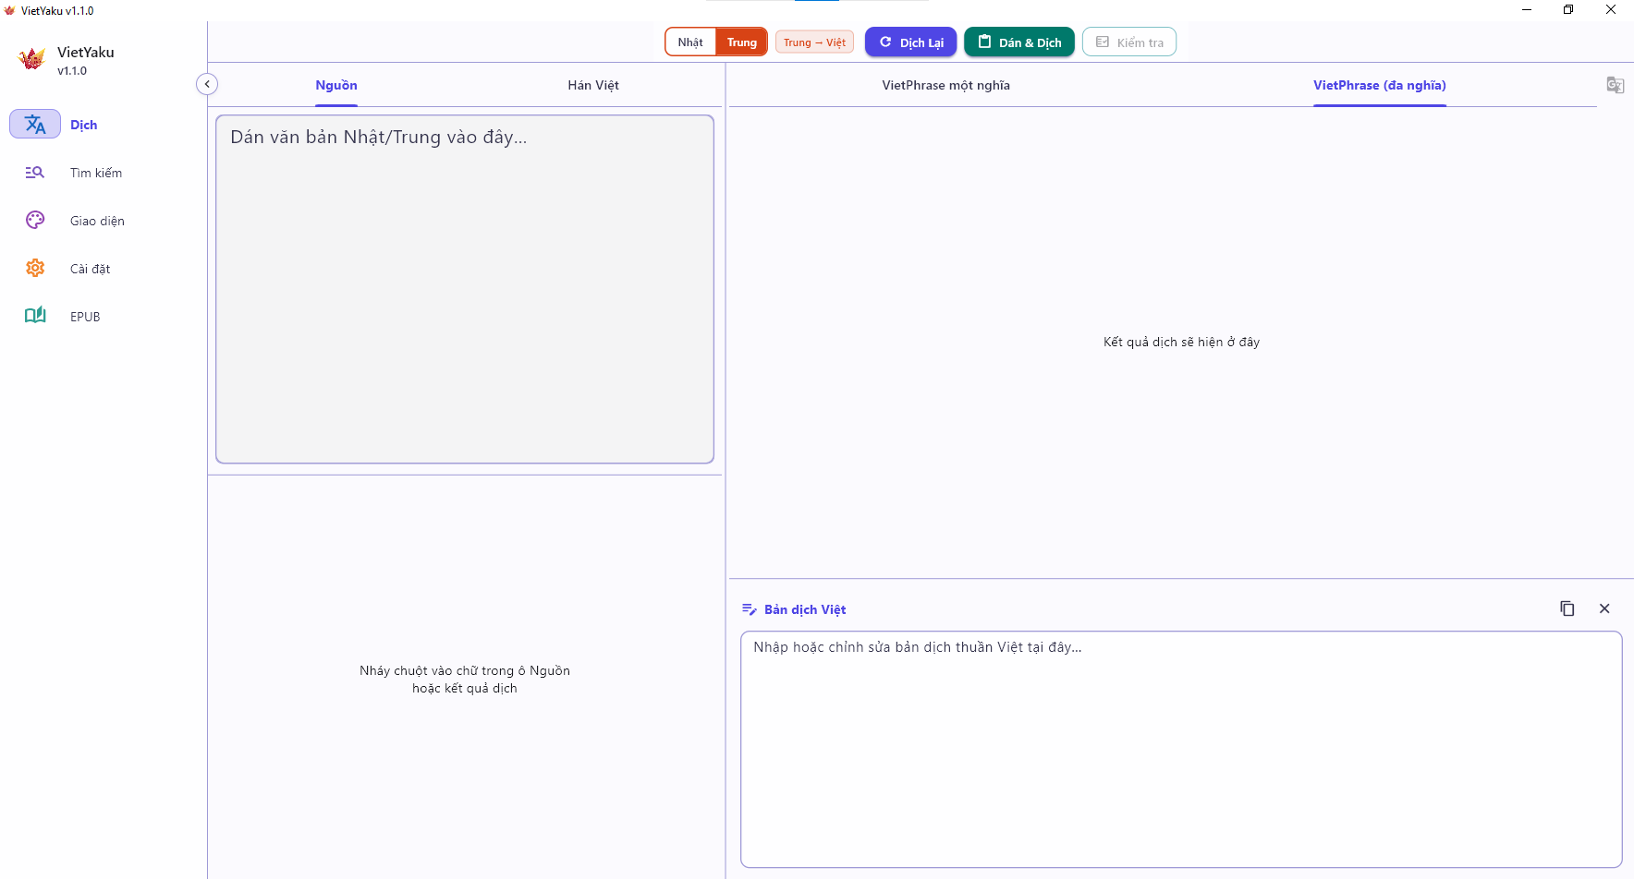Click the VietYaku bird logo in sidebar
Viewport: 1634px width, 879px height.
[x=31, y=59]
